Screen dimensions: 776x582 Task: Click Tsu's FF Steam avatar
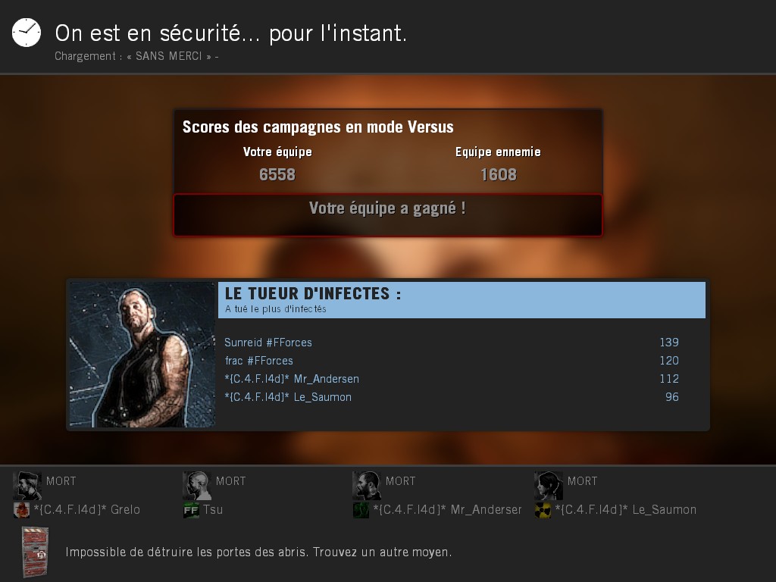pyautogui.click(x=191, y=510)
